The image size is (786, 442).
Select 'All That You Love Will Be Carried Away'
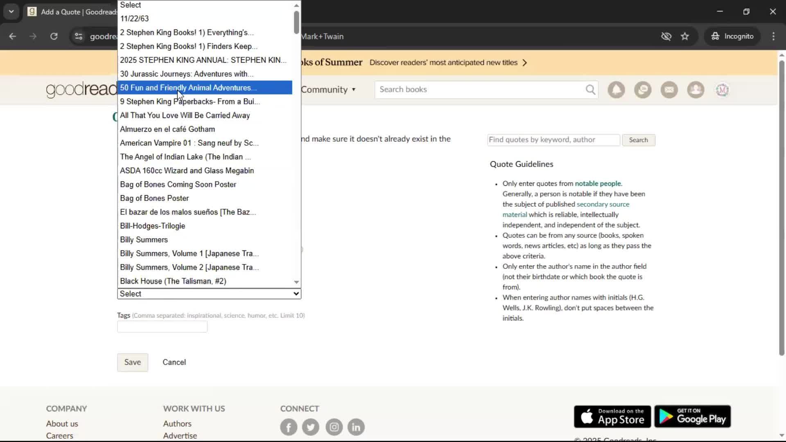pos(205,115)
